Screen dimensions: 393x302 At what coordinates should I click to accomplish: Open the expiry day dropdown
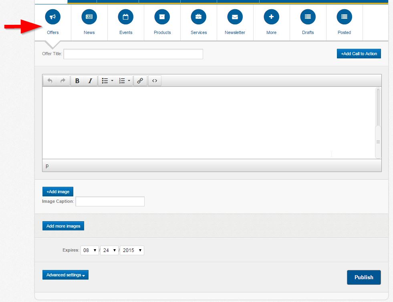(109, 250)
